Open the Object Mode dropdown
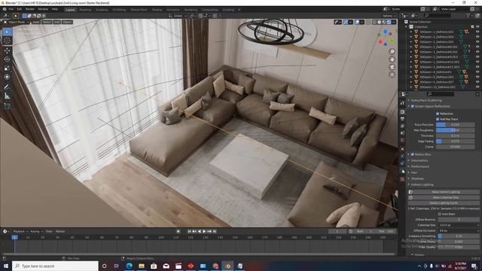The width and height of the screenshot is (482, 271). 17,22
